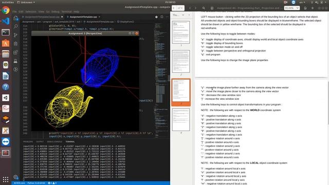Switch to DEBUG CONSOLE panel tab
Image resolution: width=329 pixels, height=185 pixels.
click(x=54, y=142)
